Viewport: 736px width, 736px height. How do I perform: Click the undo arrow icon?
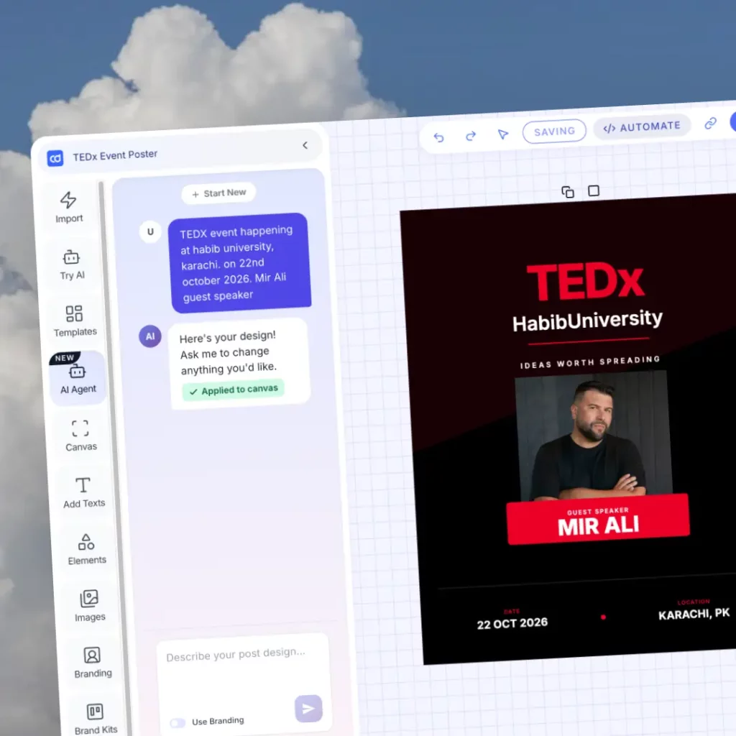click(x=439, y=137)
